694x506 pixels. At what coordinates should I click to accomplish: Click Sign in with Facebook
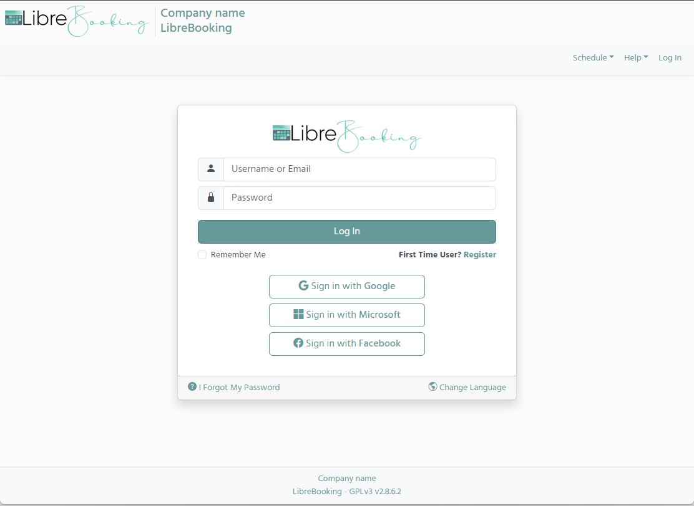(346, 343)
